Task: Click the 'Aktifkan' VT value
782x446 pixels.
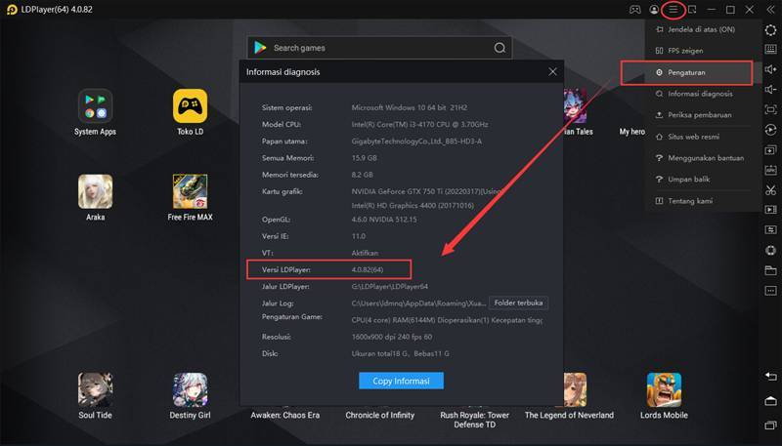Action: point(365,253)
